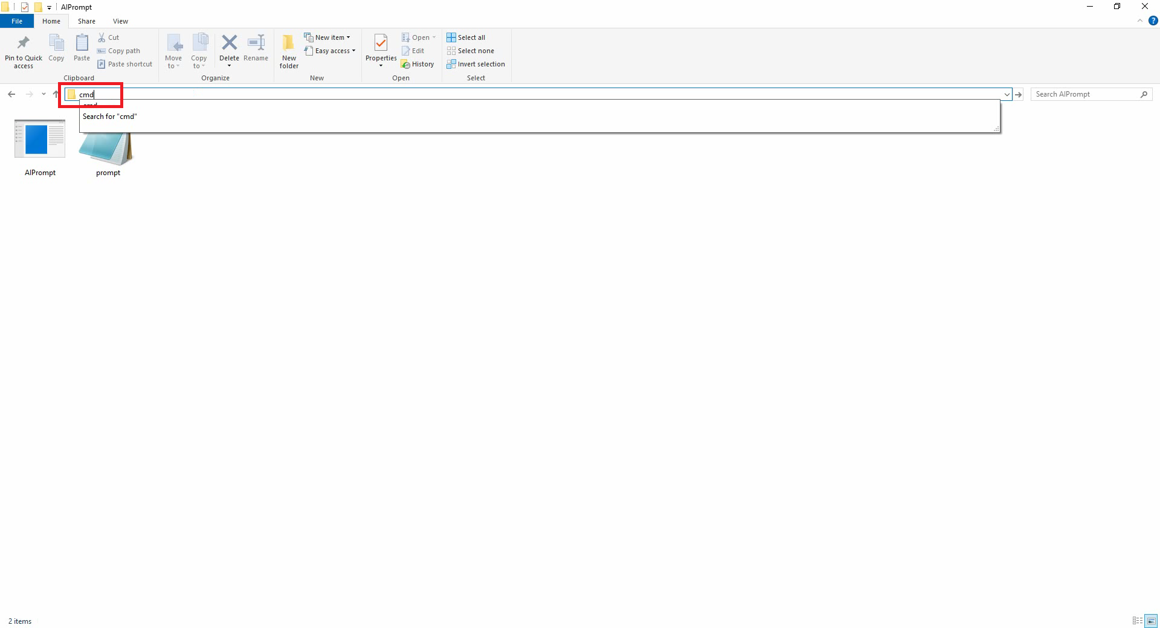Click Edit in the Open group
1160x628 pixels.
(413, 51)
